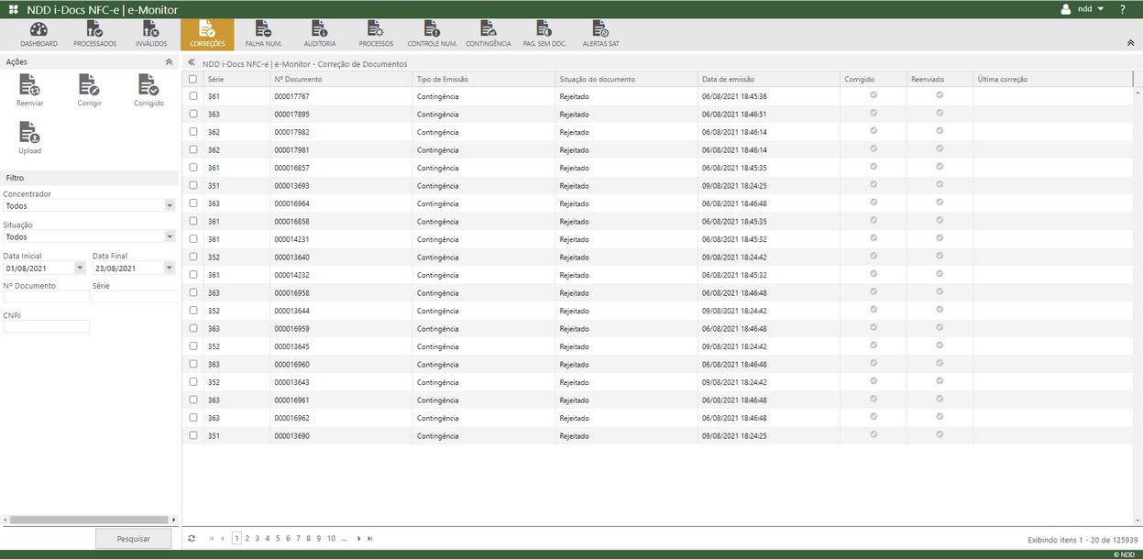Select the checkbox for document 000017767
The height and width of the screenshot is (559, 1143).
tap(192, 96)
